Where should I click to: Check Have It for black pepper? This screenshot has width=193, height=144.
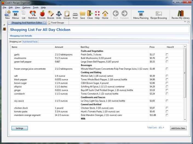coord(167,80)
